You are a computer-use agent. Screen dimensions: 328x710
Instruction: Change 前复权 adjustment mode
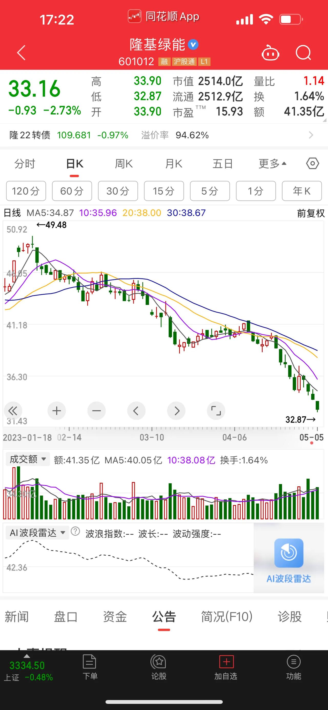pyautogui.click(x=311, y=213)
